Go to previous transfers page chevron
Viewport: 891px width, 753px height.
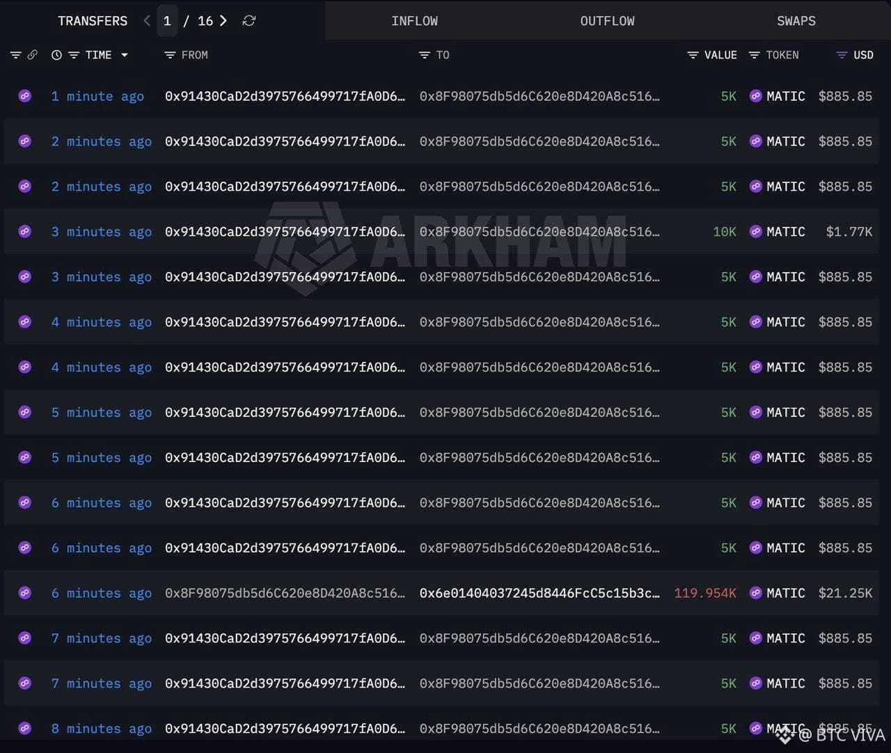click(x=147, y=21)
